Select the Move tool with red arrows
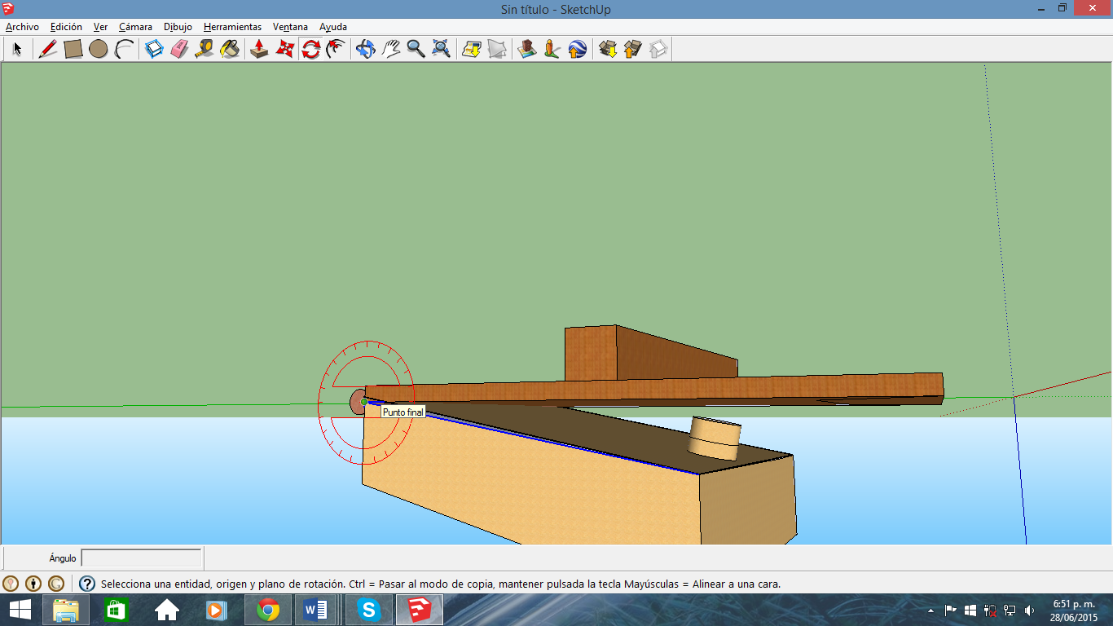This screenshot has width=1113, height=626. (284, 49)
